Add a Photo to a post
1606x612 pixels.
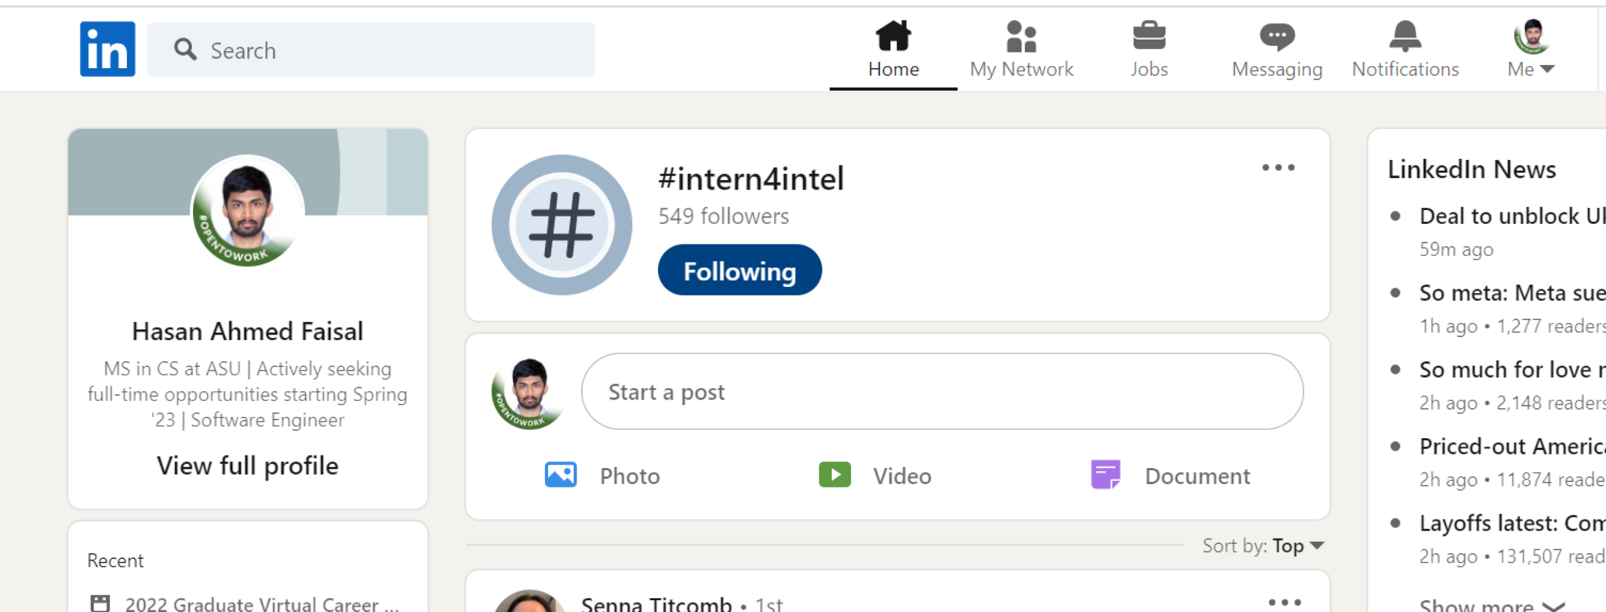coord(602,476)
